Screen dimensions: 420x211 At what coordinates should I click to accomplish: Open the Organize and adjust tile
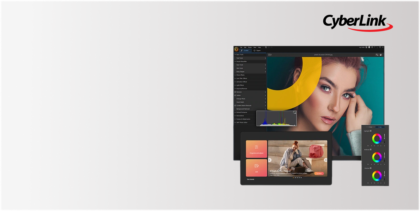pyautogui.click(x=256, y=149)
